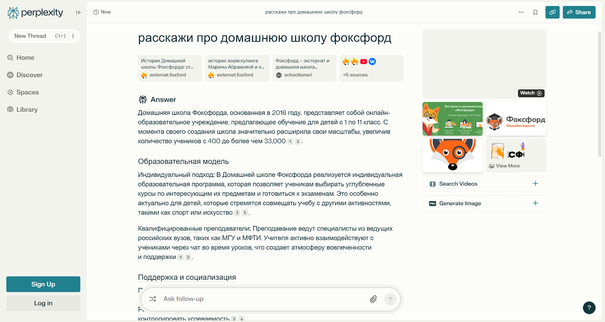Start a New Thread
The height and width of the screenshot is (322, 605).
(x=44, y=36)
